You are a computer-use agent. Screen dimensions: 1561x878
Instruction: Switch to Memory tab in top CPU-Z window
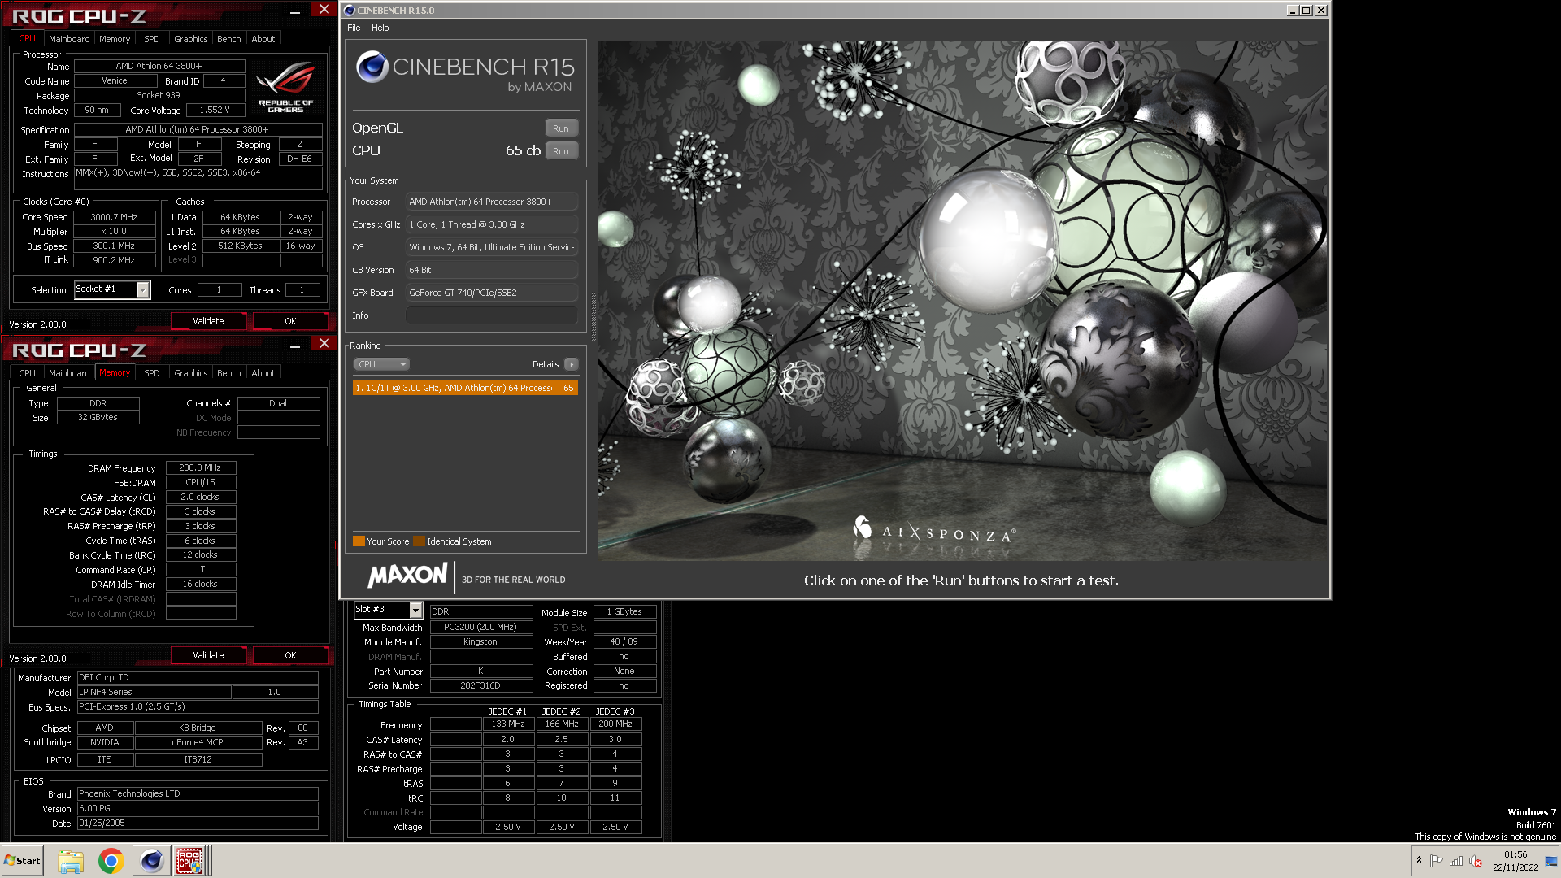coord(115,39)
